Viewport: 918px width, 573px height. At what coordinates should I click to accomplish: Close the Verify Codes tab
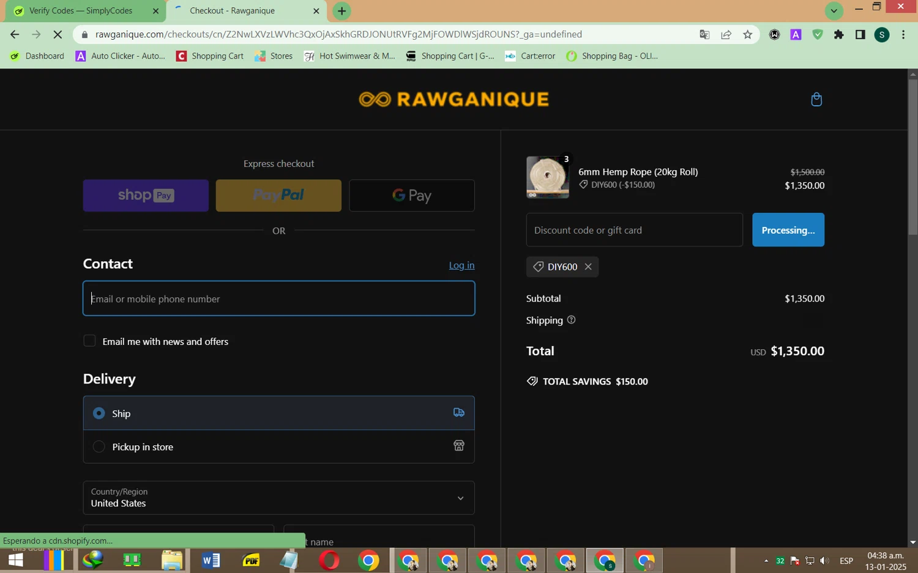tap(155, 11)
